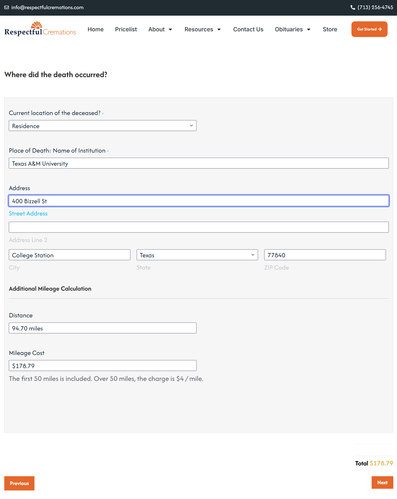The height and width of the screenshot is (499, 397).
Task: Click the Respectful Cremations logo
Action: (x=40, y=29)
